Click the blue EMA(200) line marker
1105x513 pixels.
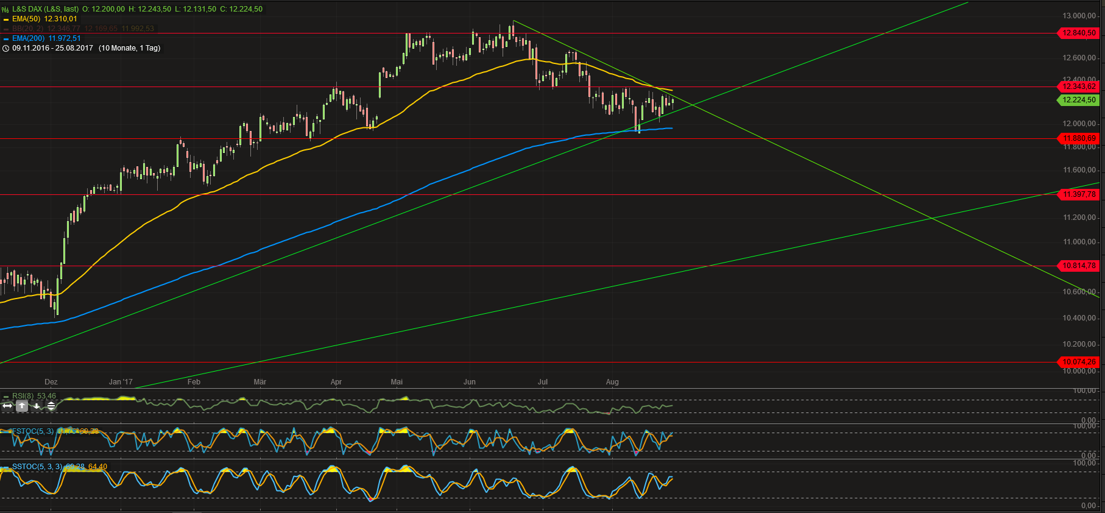coord(5,39)
